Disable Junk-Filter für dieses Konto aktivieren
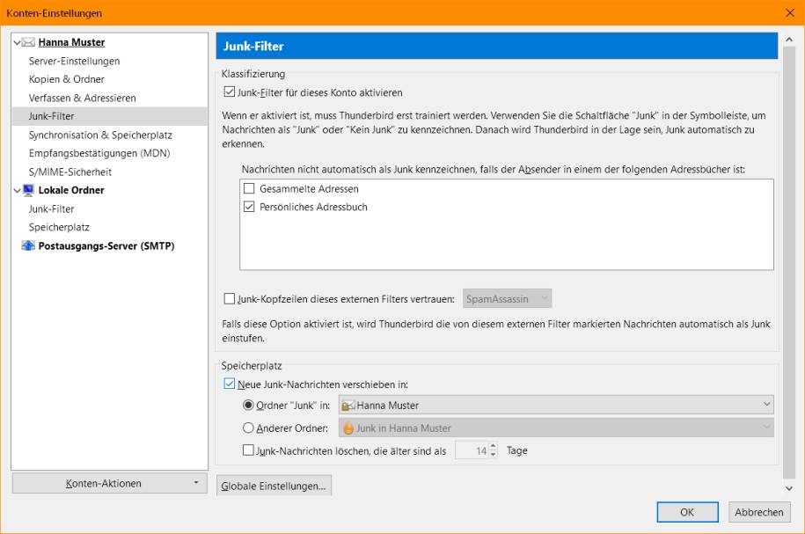Screen dimensions: 805x534 tap(229, 92)
